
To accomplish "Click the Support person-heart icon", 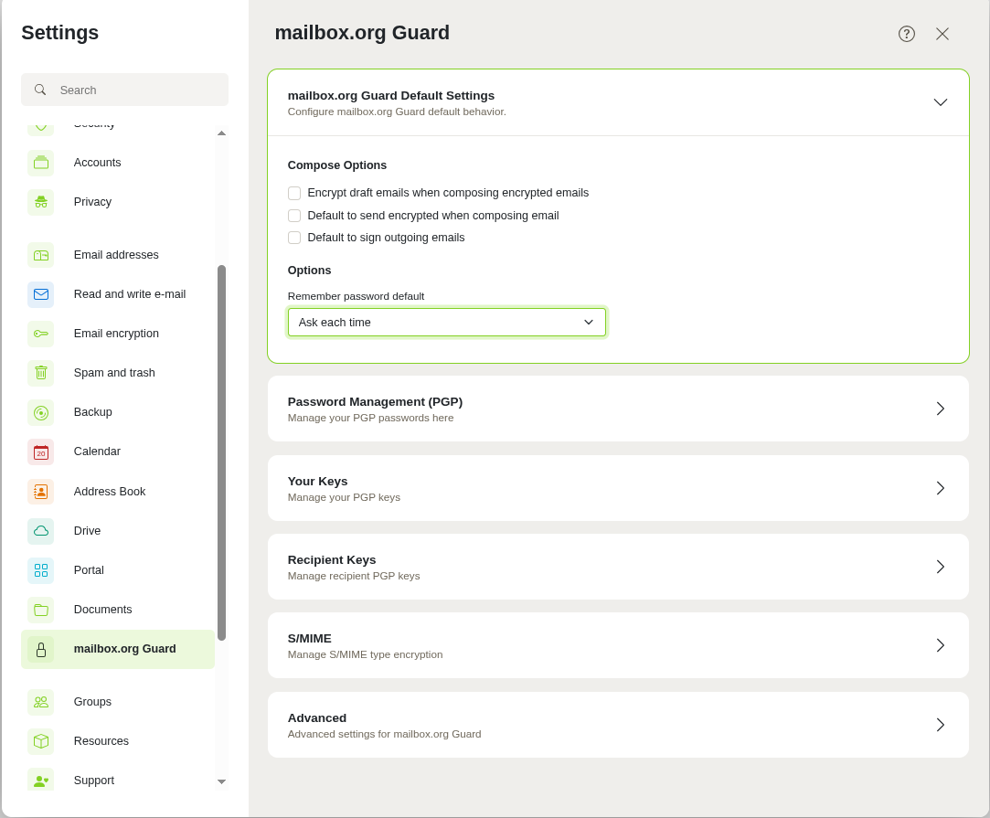I will [x=41, y=781].
